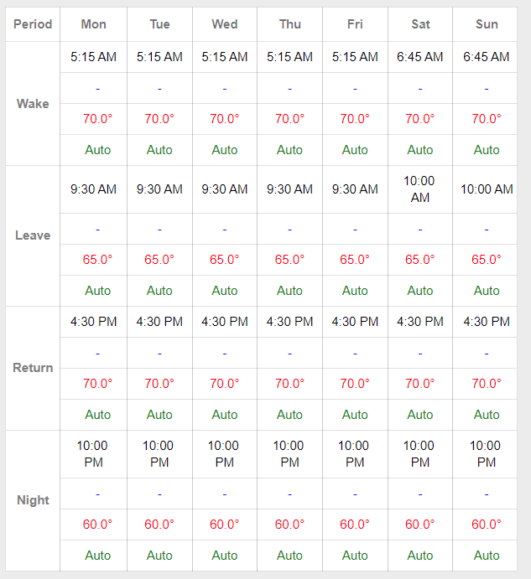
Task: Click the Night period row label
Action: [x=33, y=500]
